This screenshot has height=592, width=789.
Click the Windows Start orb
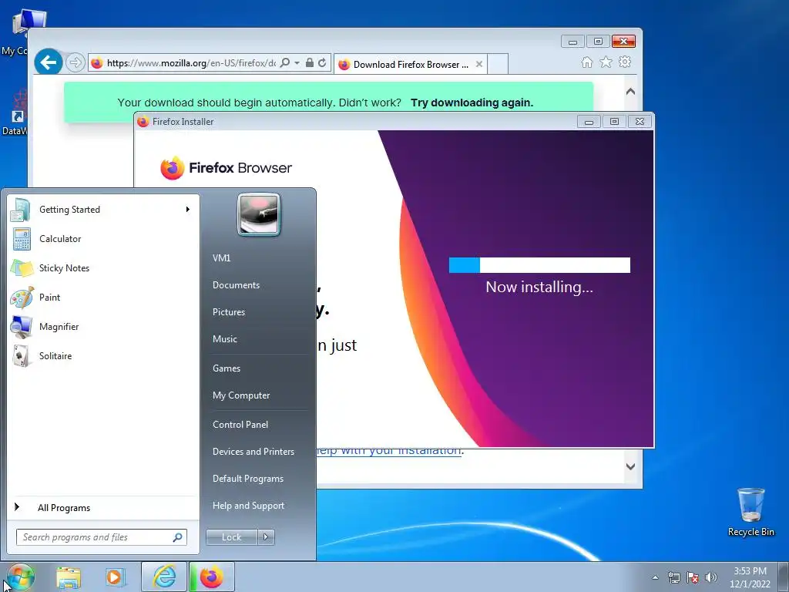pyautogui.click(x=19, y=577)
